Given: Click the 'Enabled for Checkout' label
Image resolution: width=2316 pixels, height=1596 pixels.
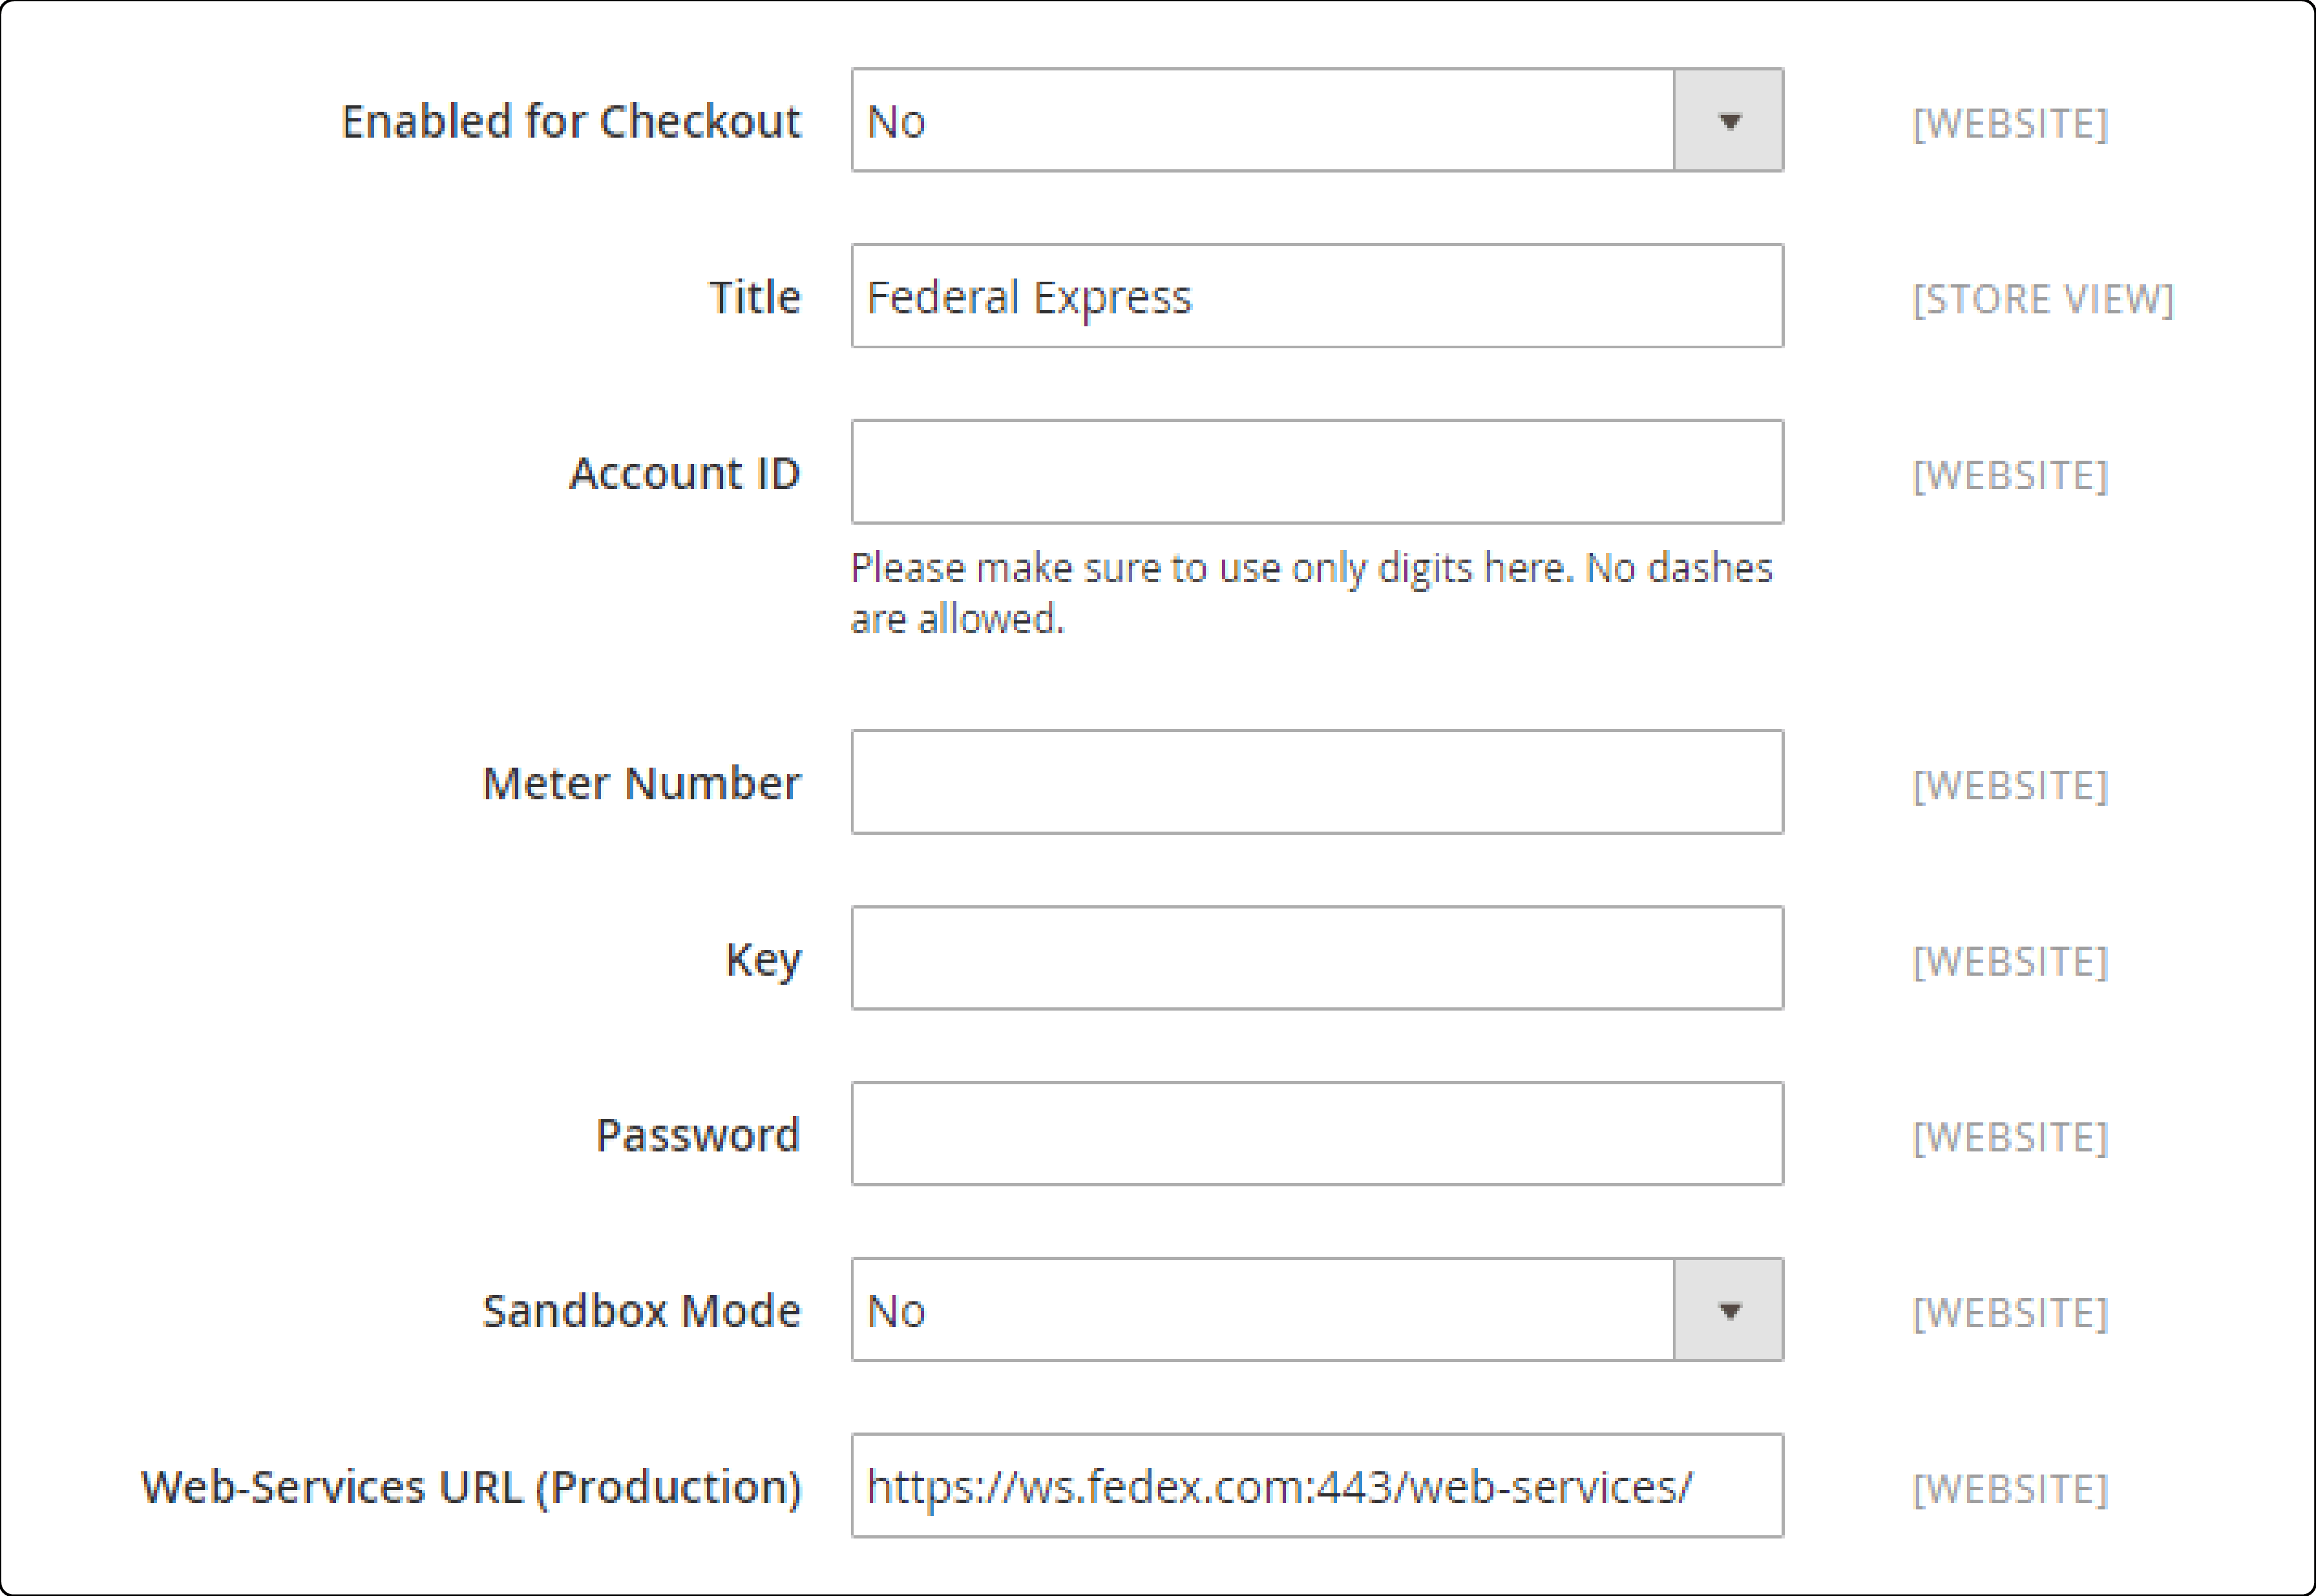Looking at the screenshot, I should pyautogui.click(x=571, y=121).
